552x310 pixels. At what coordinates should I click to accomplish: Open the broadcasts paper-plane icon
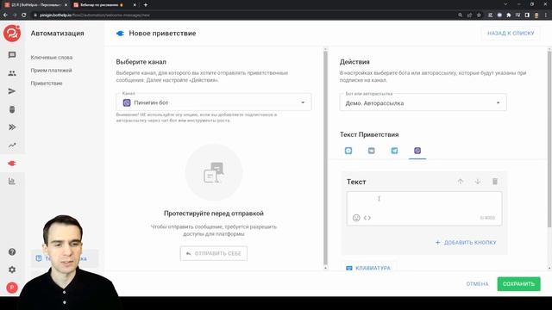coord(12,91)
